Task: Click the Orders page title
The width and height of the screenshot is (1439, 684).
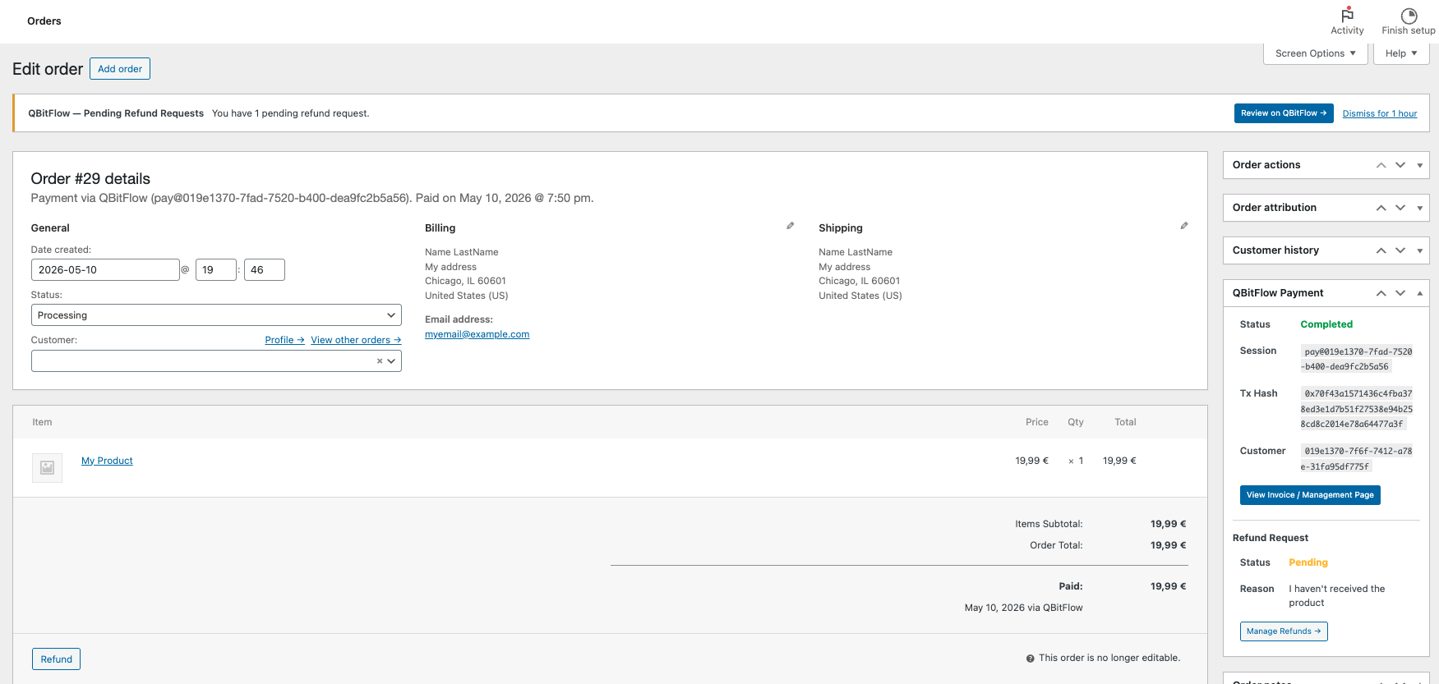Action: [x=44, y=21]
